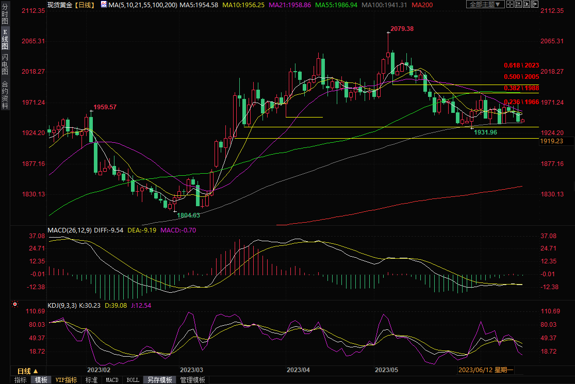Image resolution: width=575 pixels, height=384 pixels.
Task: Click the 另存模板 button
Action: 159,380
